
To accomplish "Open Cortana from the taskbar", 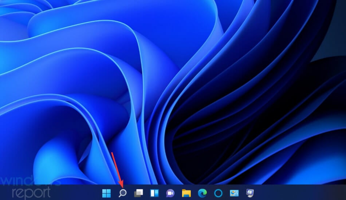I will coord(218,193).
